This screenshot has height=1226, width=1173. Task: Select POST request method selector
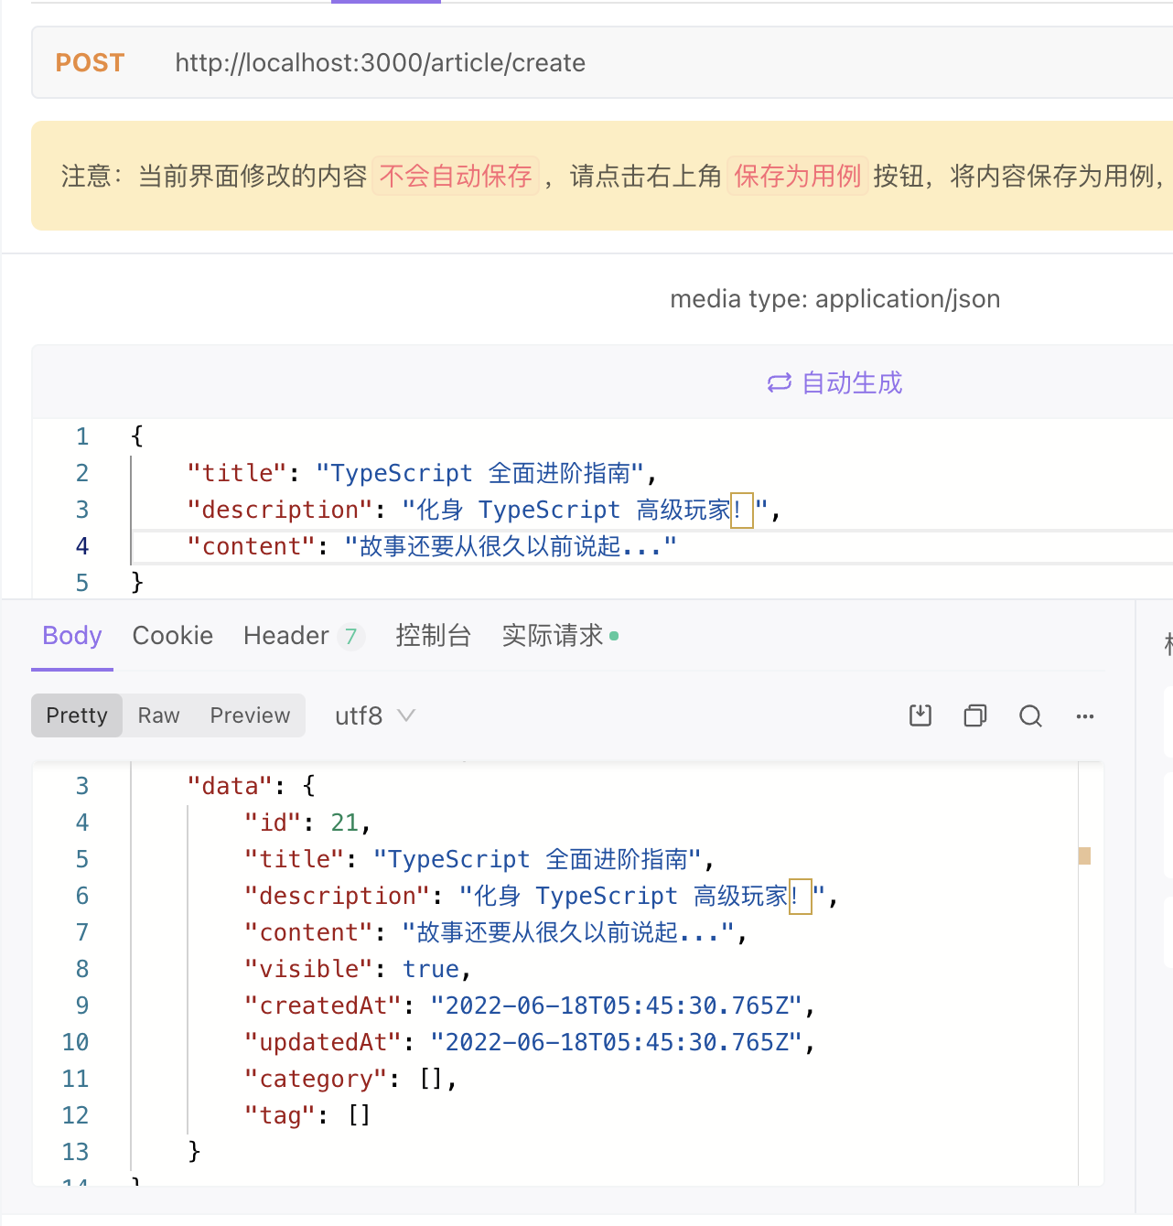click(x=90, y=62)
